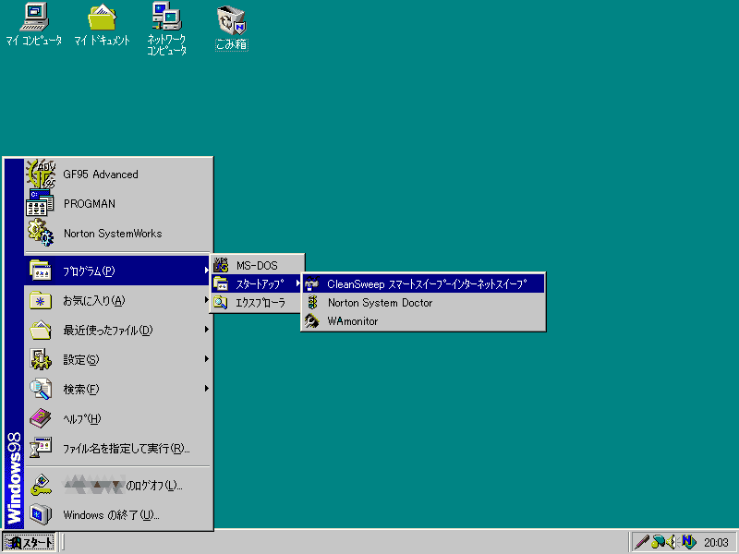Expand the プログラム submenu arrow

[x=206, y=271]
